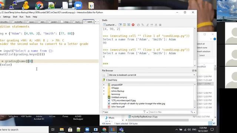Click the red terminate shell icon
Viewport: 237px width, 133px height.
tap(133, 25)
